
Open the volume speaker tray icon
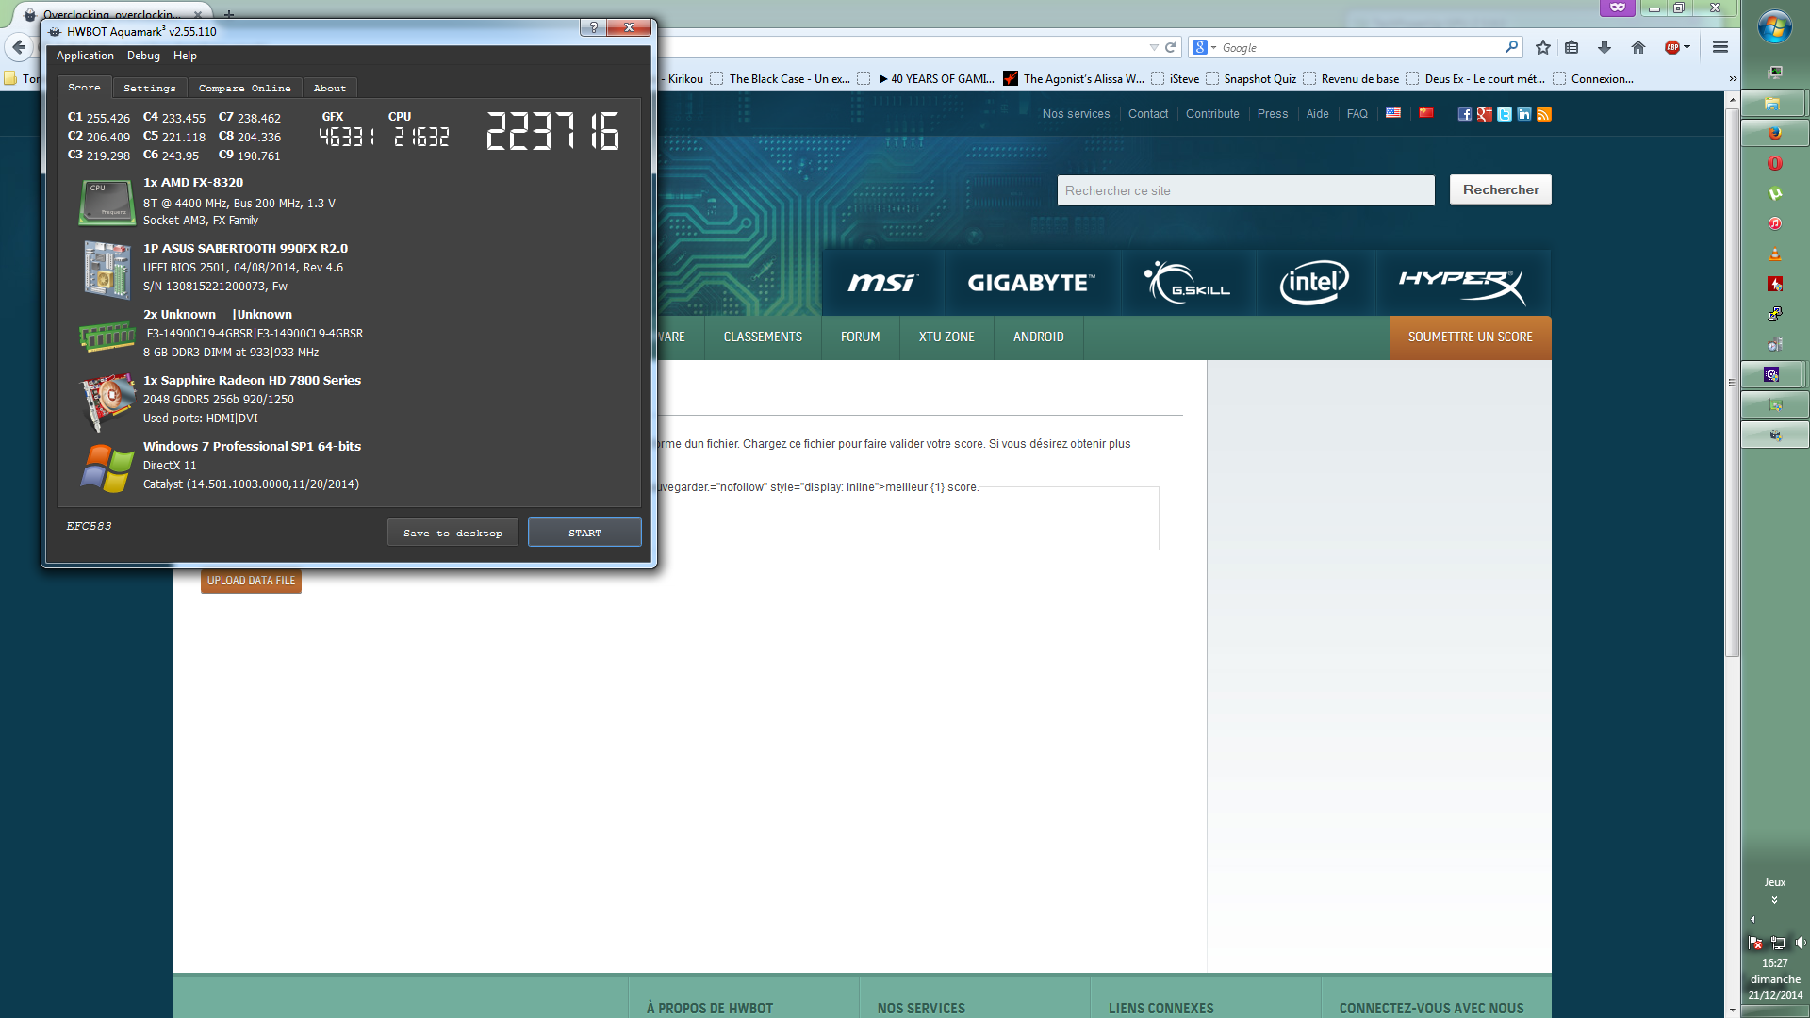pos(1800,942)
